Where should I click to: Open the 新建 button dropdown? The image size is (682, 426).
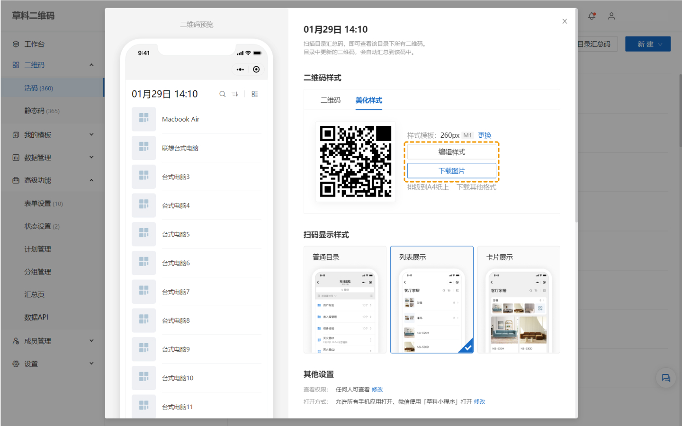pos(648,44)
